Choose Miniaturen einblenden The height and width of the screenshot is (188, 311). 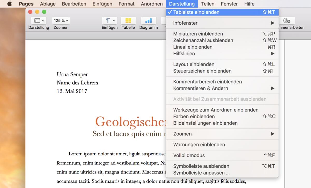tap(222, 34)
